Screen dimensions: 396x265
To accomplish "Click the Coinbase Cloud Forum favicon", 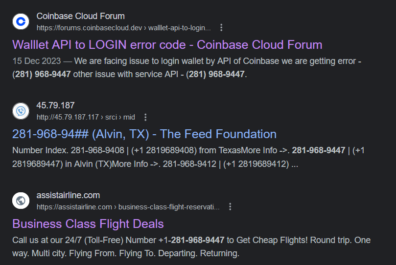I will [x=21, y=21].
